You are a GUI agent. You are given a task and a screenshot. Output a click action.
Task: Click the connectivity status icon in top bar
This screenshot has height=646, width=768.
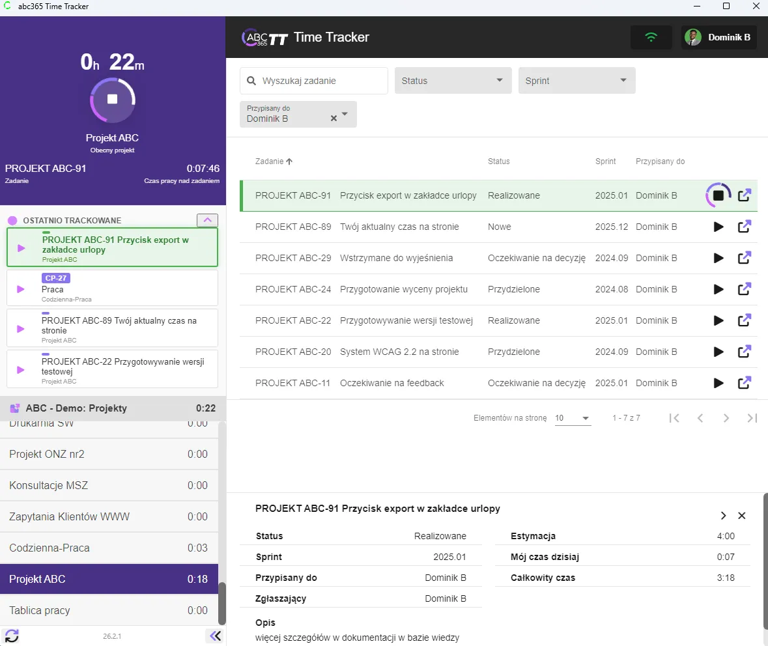[x=651, y=37]
